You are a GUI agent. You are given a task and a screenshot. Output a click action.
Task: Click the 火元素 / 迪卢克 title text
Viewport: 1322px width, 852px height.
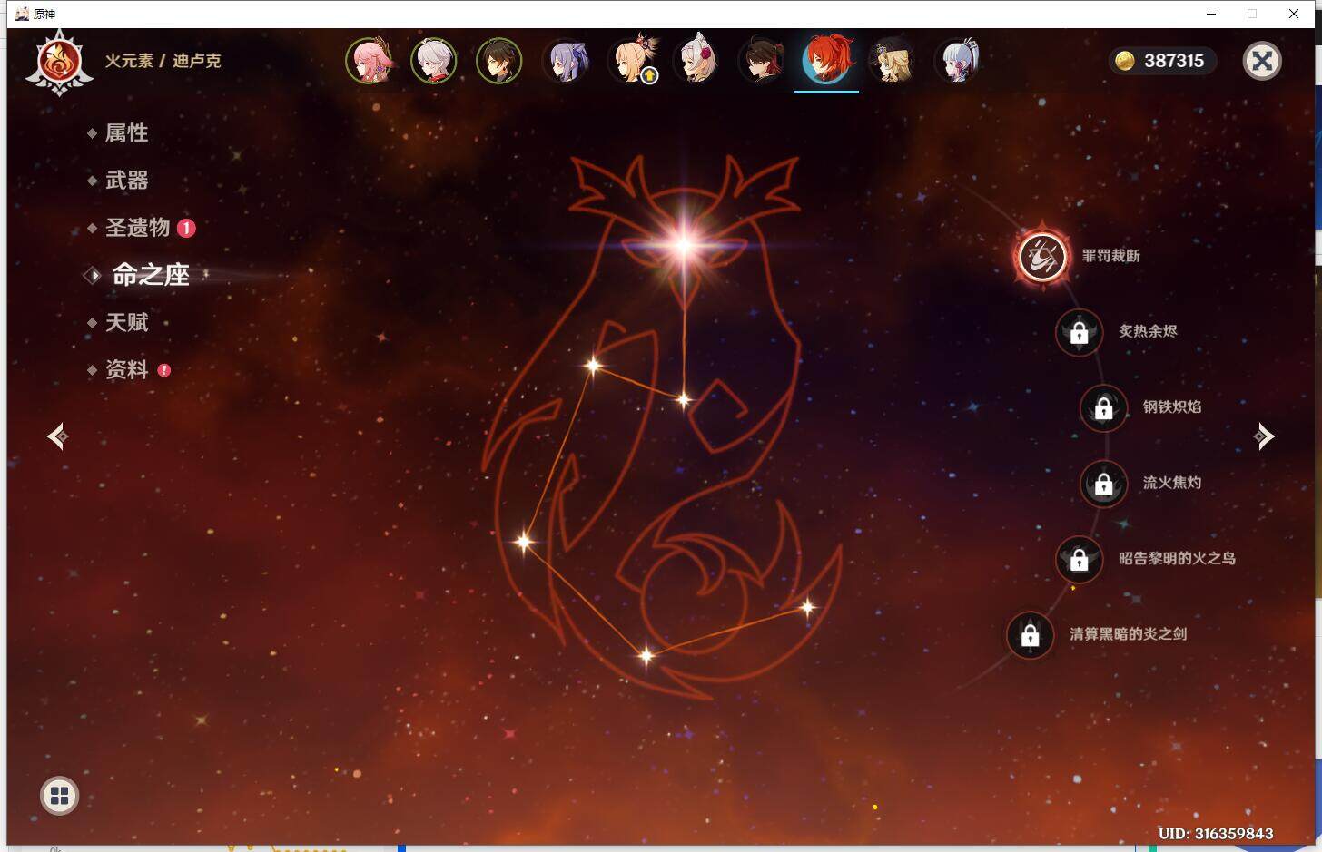coord(163,61)
